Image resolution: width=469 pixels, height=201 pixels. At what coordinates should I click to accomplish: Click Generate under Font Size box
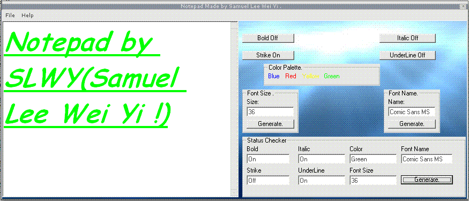[270, 124]
